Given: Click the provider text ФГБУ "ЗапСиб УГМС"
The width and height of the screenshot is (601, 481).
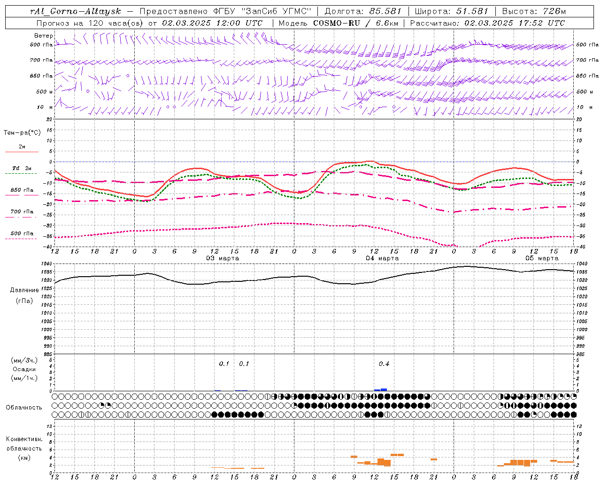Looking at the screenshot, I should coord(263,11).
